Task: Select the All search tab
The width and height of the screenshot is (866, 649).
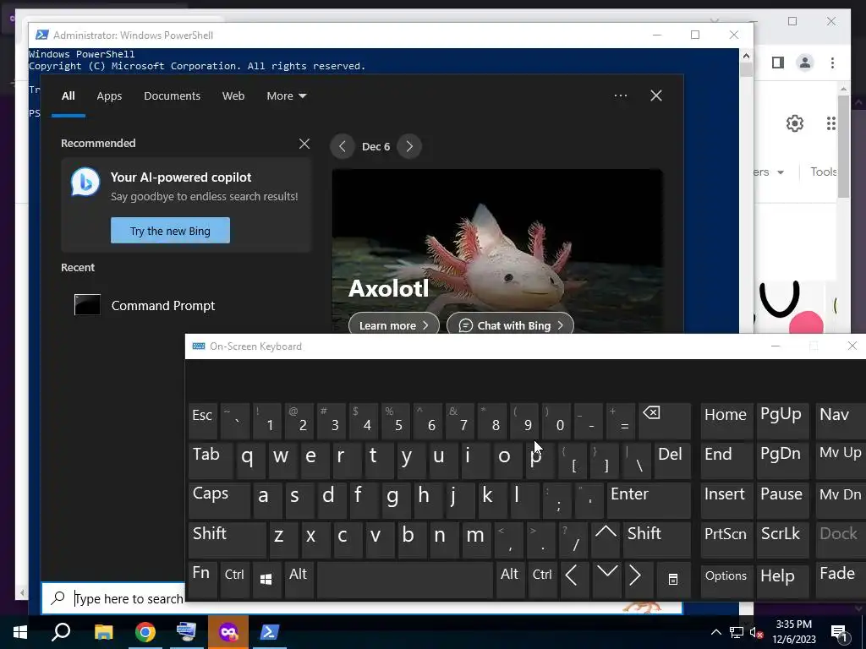Action: point(69,96)
